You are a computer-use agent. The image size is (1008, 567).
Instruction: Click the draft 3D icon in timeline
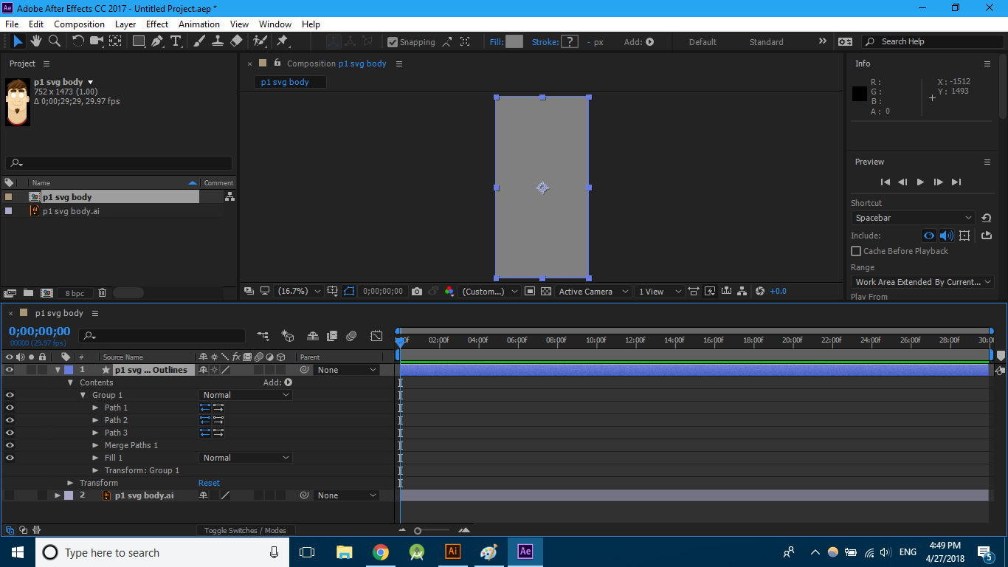[288, 336]
